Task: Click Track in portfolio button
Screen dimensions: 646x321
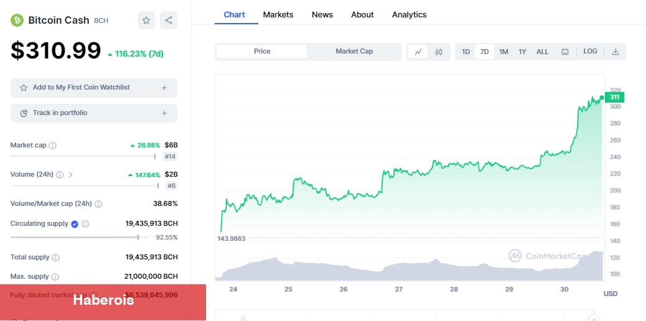Action: 94,113
